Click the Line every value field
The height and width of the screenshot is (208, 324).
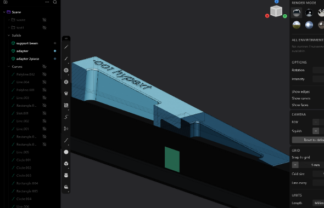pos(318,183)
